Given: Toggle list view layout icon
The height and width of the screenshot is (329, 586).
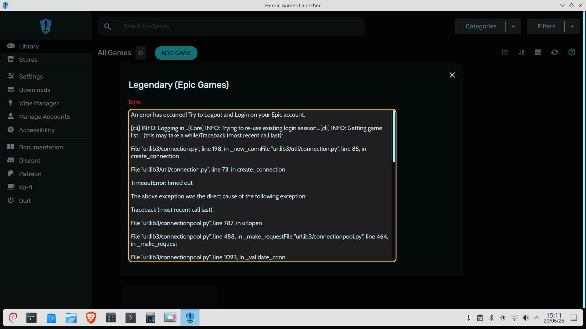Looking at the screenshot, I should click(x=505, y=52).
